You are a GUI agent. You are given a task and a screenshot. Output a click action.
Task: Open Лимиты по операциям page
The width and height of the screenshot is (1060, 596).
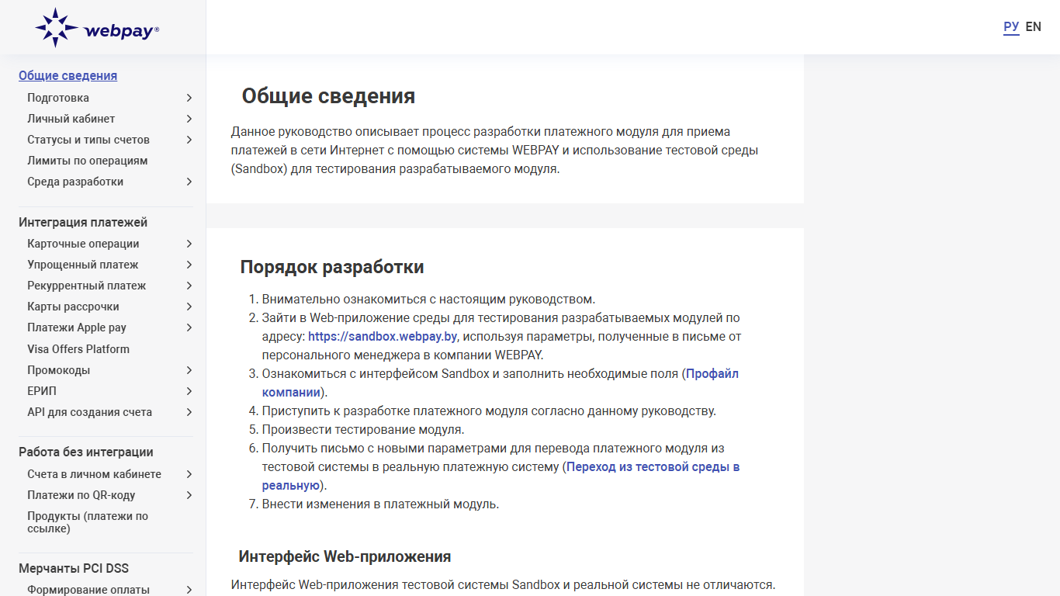(x=88, y=161)
